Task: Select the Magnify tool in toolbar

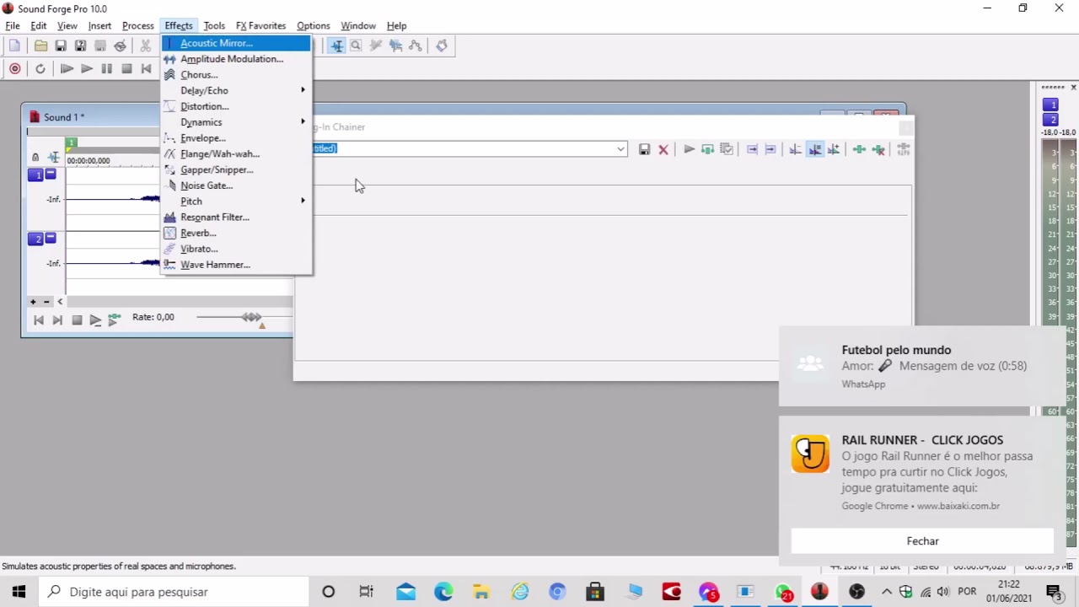Action: pos(356,46)
